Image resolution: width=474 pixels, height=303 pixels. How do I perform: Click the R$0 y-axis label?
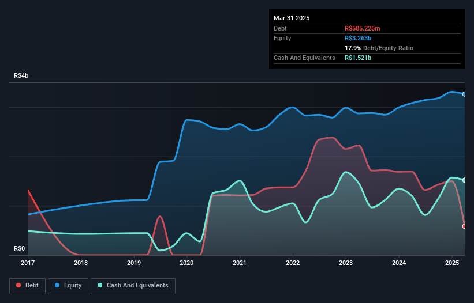click(x=20, y=248)
